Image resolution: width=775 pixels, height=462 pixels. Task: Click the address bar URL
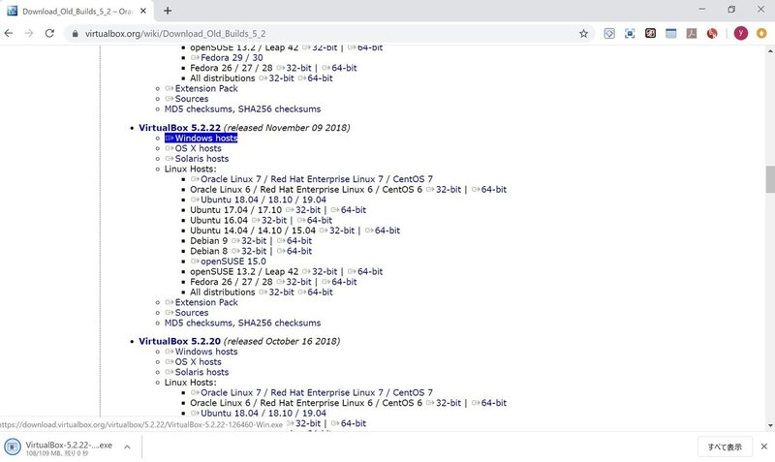coord(175,34)
